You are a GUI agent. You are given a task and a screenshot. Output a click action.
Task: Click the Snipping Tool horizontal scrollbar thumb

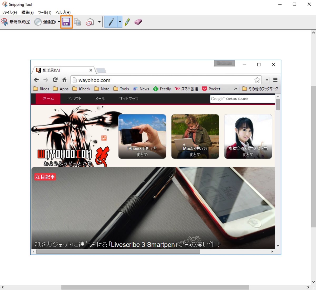pos(155,287)
